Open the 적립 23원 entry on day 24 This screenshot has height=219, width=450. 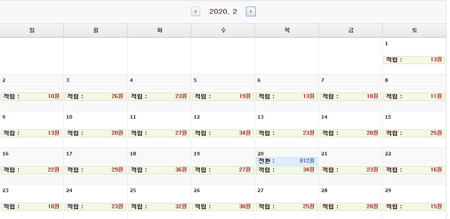[x=95, y=206]
